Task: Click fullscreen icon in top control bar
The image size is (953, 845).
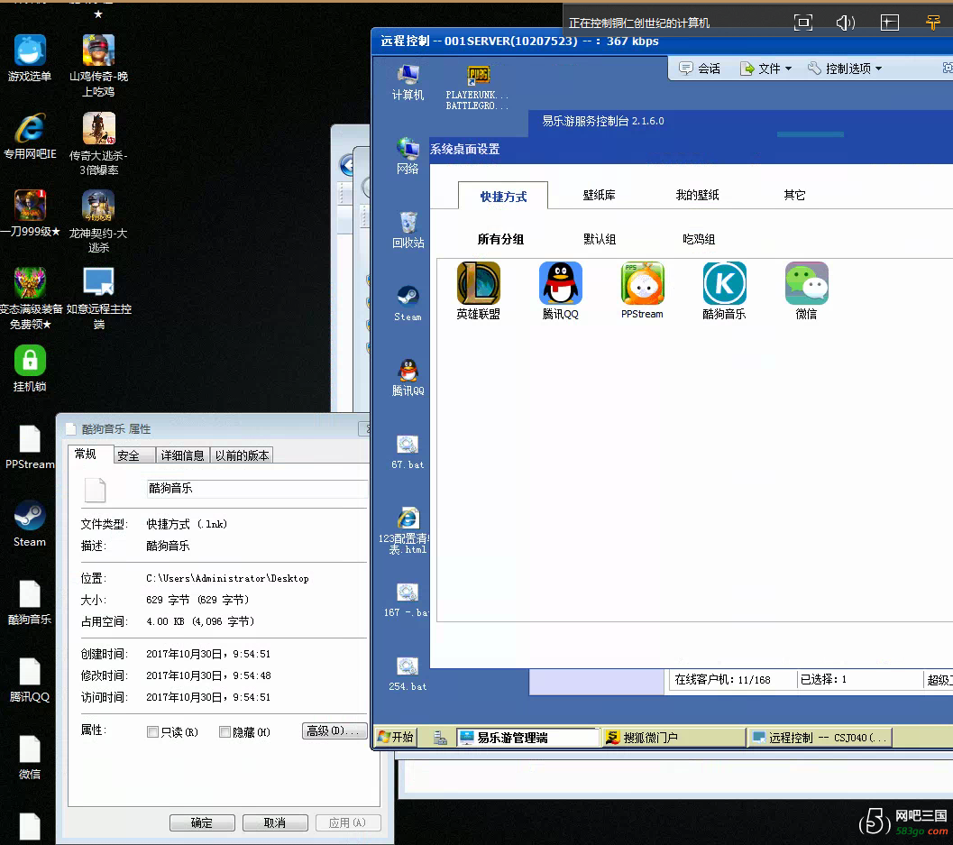Action: click(802, 23)
